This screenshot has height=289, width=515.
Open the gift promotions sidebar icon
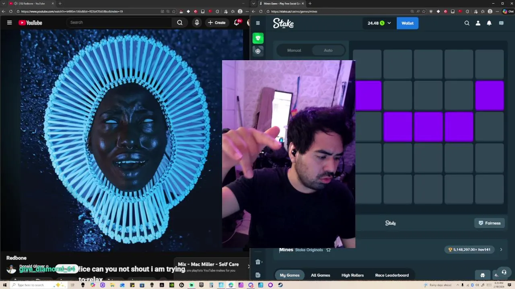[258, 262]
